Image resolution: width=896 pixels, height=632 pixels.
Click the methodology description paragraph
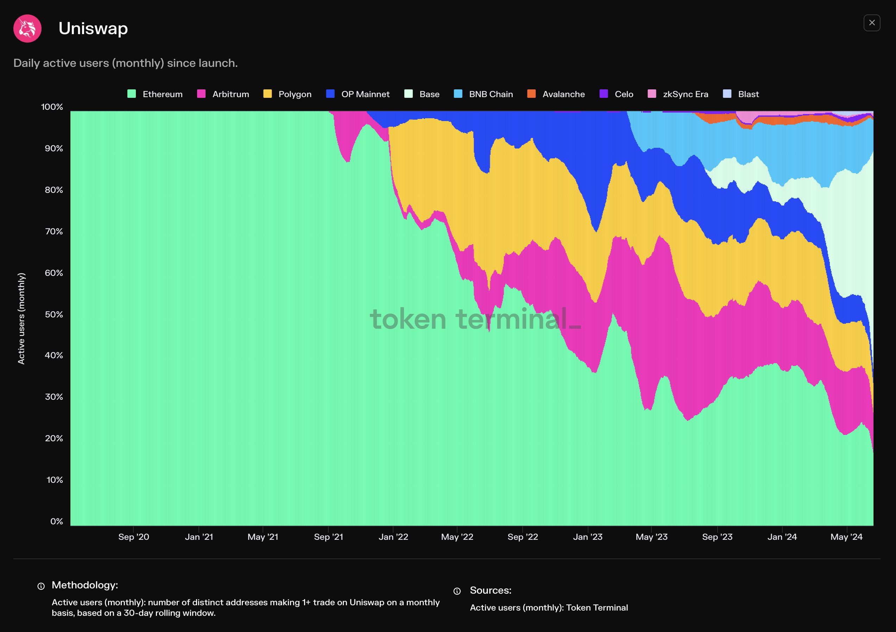(x=246, y=608)
